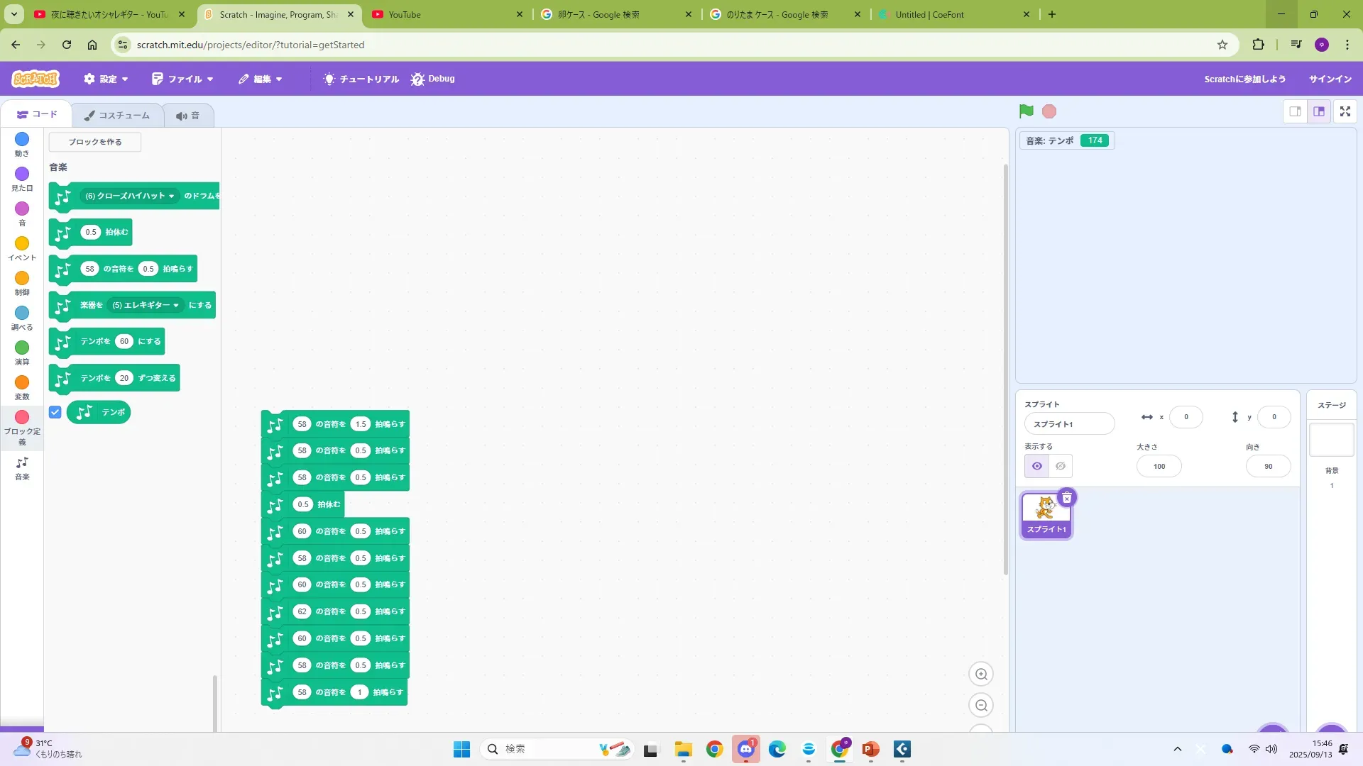1363x766 pixels.
Task: Hide the sprite with crossed-eye icon
Action: click(x=1061, y=466)
